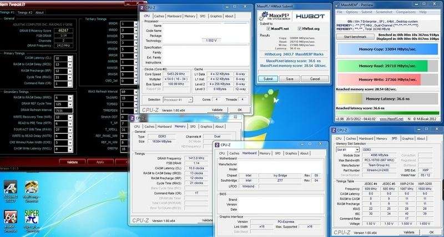Screen dimensions: 444x237
Task: Click the HWBOT logo in submit dialog
Action: [x=310, y=17]
